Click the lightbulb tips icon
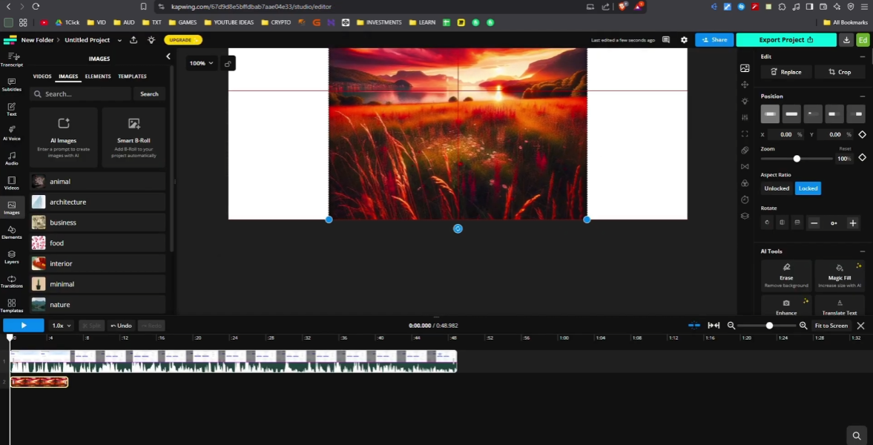Screen dimensions: 873x445 pos(151,40)
